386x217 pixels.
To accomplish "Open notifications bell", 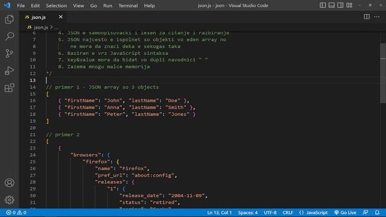I will click(377, 212).
